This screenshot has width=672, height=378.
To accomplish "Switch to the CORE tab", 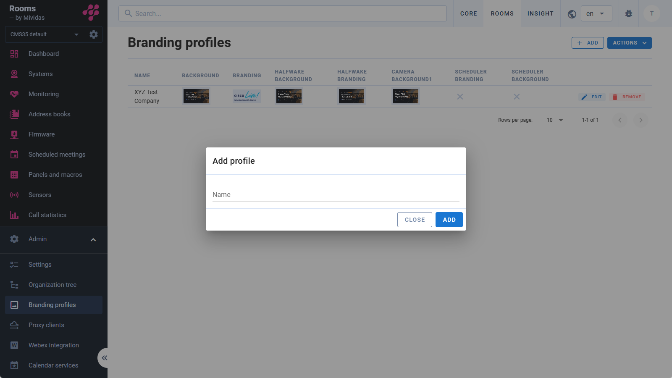I will pos(469,13).
